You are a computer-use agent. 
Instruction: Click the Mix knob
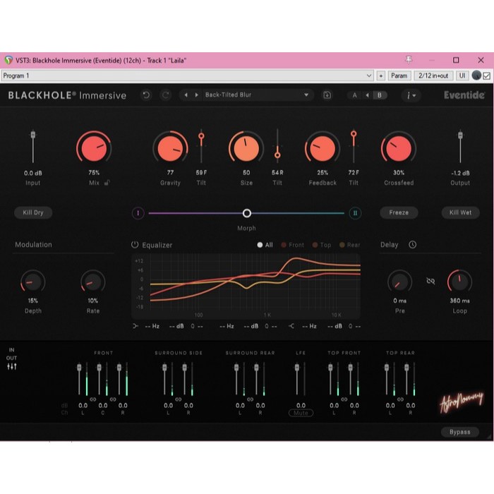pyautogui.click(x=94, y=148)
